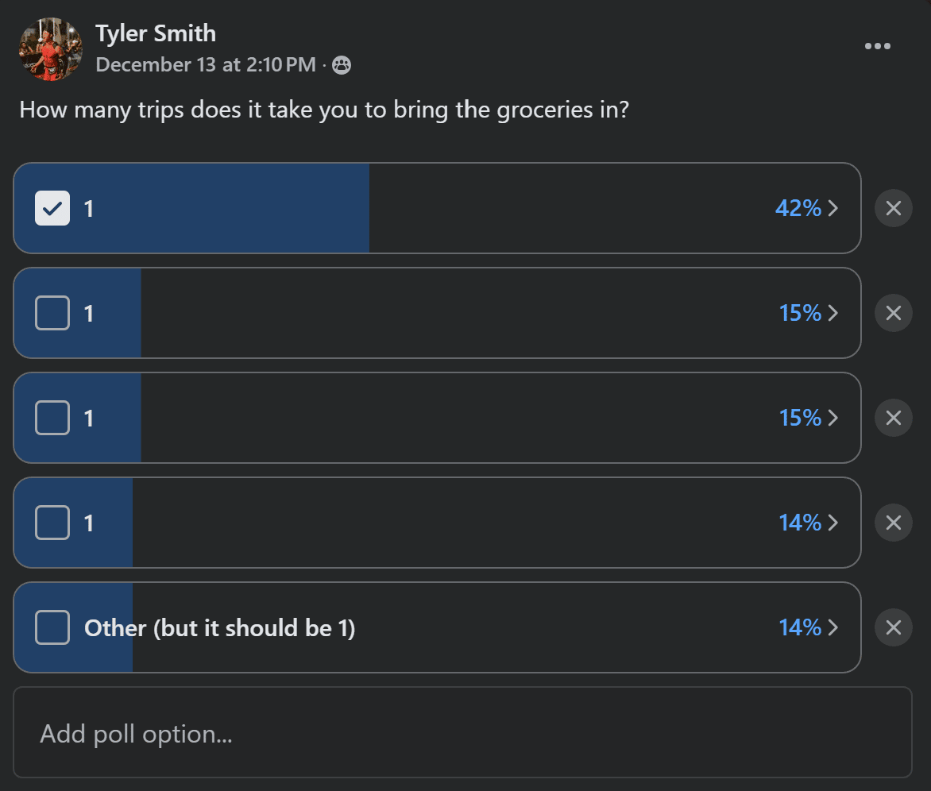The image size is (931, 791).
Task: Click Tyler Smith's profile picture
Action: coord(51,49)
